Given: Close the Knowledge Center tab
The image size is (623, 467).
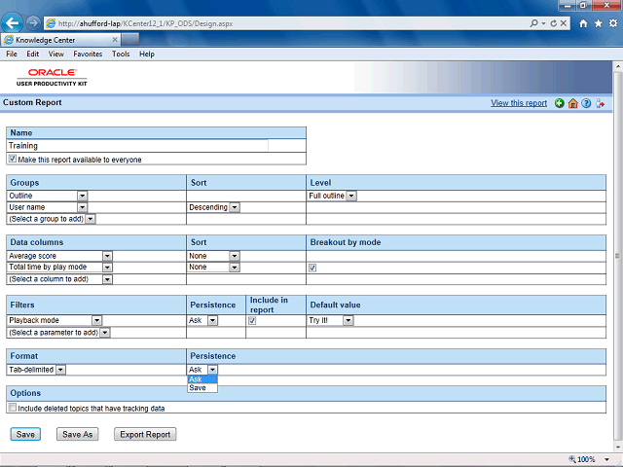Looking at the screenshot, I should click(115, 40).
